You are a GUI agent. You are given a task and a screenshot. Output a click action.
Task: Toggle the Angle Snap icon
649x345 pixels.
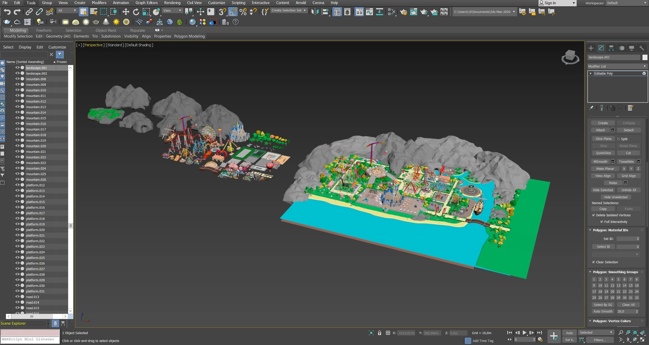click(233, 12)
